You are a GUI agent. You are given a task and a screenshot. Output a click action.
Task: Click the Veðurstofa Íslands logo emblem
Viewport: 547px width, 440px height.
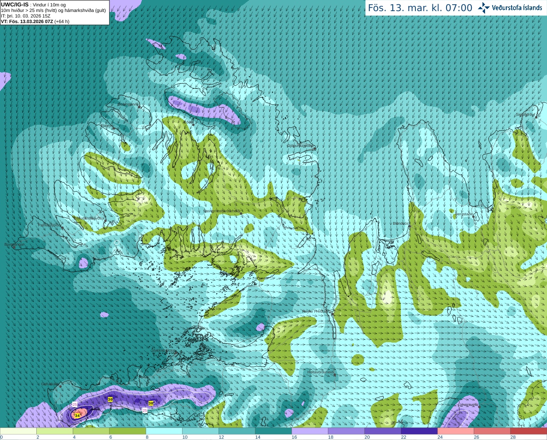pyautogui.click(x=484, y=8)
